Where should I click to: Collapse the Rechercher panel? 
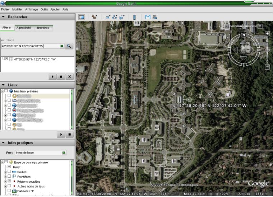(x=3, y=17)
